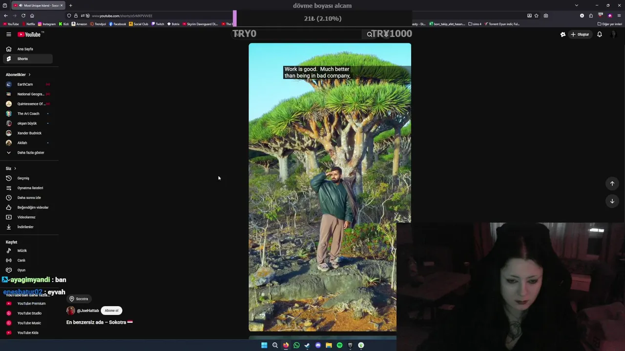625x351 pixels.
Task: Open the Instagram bookmark
Action: (x=47, y=24)
